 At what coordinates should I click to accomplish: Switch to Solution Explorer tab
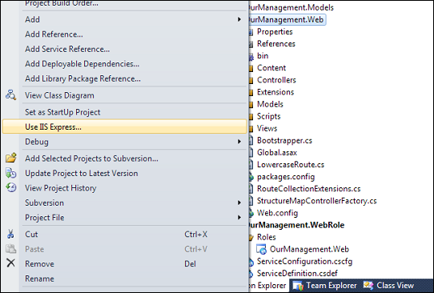(x=267, y=286)
